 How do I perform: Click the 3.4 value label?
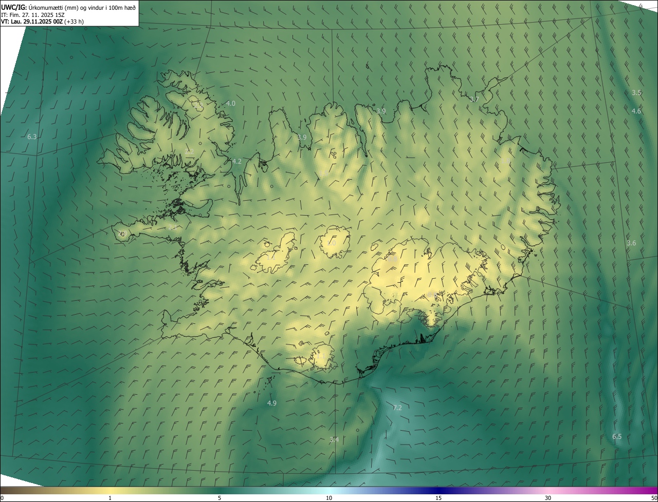[x=334, y=439]
